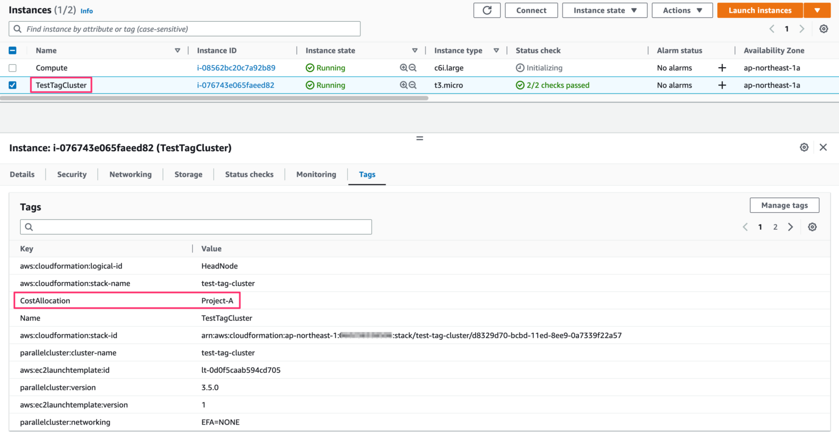
Task: Open instances table preferences gear
Action: 824,28
